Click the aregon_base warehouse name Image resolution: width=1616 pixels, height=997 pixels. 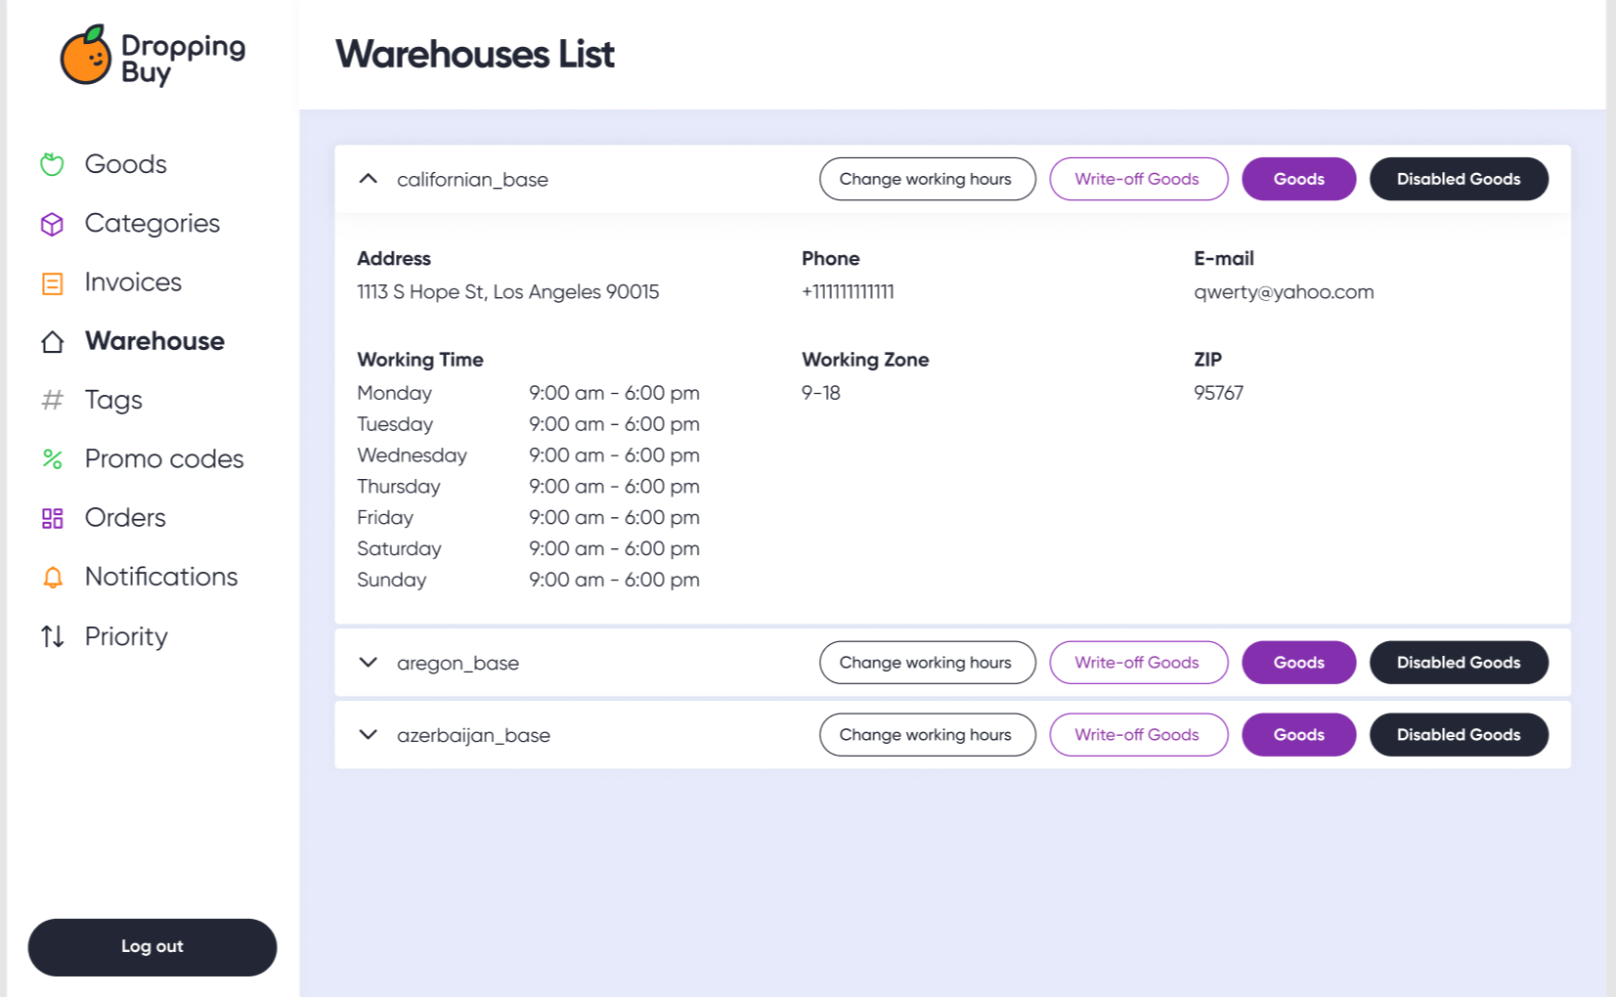click(458, 664)
